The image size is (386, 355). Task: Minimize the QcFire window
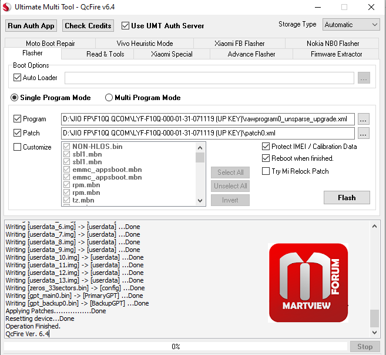318,7
